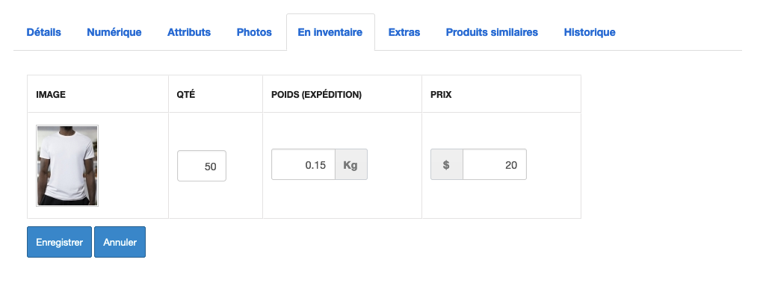Open the Détails tab
Screen dimensions: 760x289
click(x=43, y=32)
